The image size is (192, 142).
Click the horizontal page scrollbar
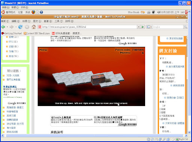(94, 135)
